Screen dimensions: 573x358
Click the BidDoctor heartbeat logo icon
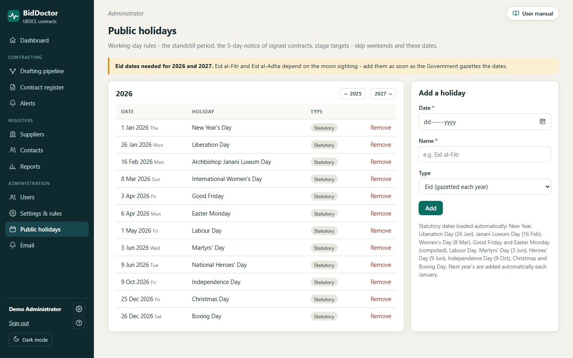tap(14, 16)
